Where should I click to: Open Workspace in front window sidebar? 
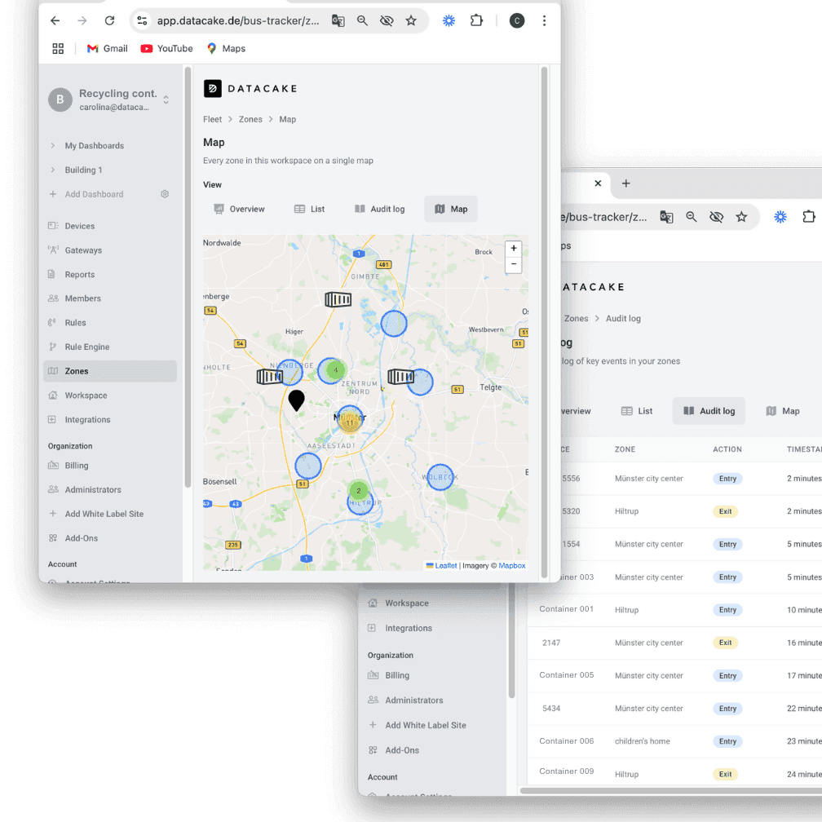tap(86, 396)
